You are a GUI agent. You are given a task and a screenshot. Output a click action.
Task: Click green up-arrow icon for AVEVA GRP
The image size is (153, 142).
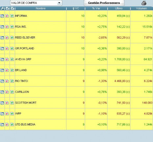[x=12, y=59]
